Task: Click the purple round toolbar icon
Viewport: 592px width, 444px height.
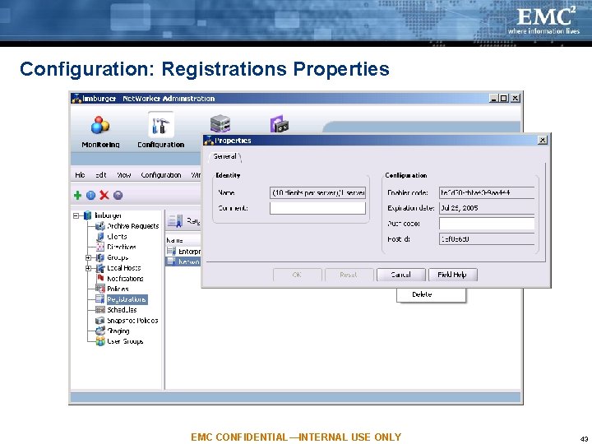Action: (118, 195)
